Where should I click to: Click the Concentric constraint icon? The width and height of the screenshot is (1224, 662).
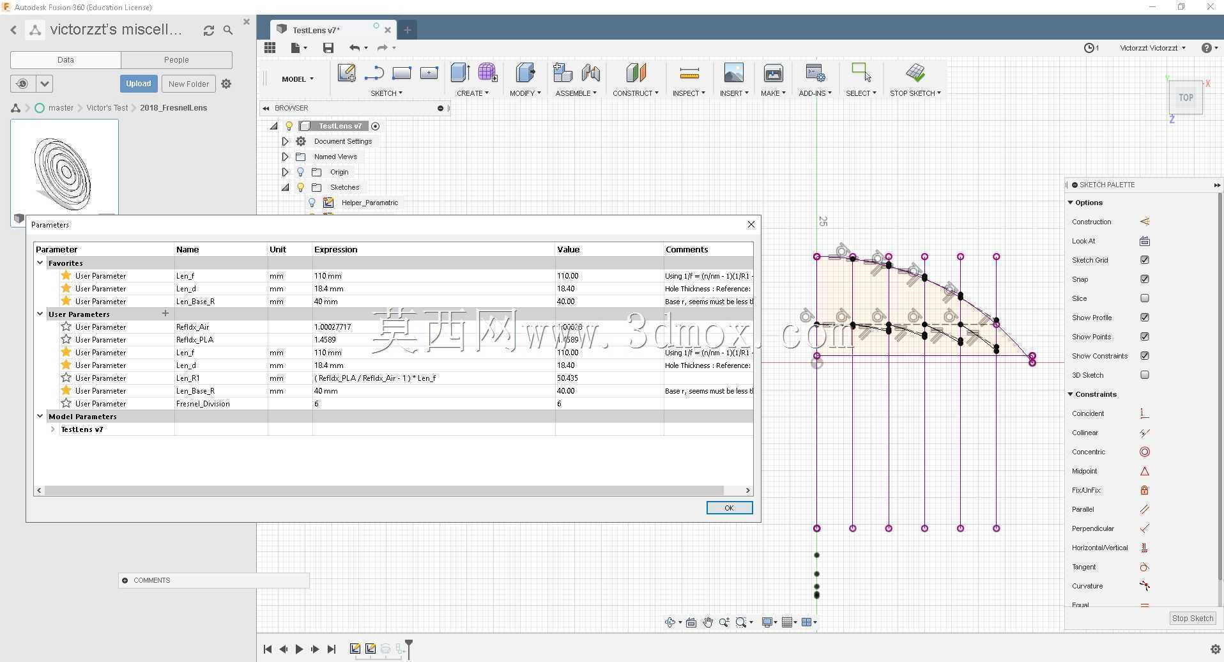click(x=1145, y=452)
